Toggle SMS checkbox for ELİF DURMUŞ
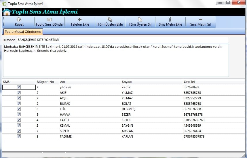Screen dimensions: 247x158 click(x=19, y=109)
